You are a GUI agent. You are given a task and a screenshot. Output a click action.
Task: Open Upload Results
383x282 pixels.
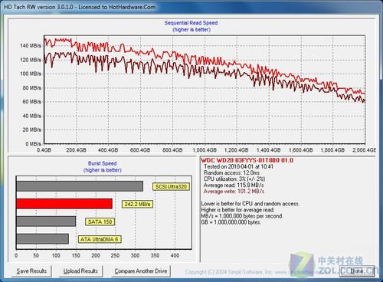80,271
